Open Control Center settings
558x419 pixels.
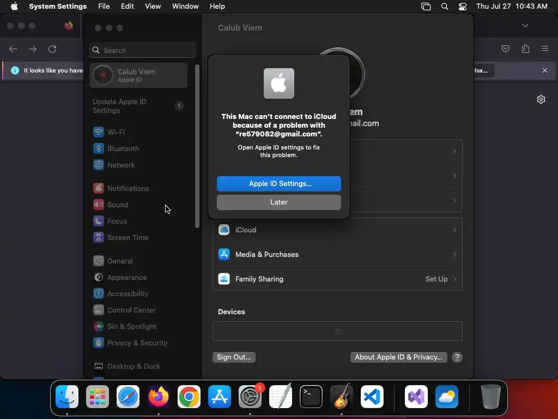[131, 310]
